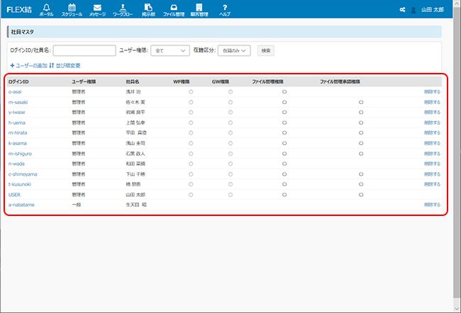Click delete link in the n-wada row
This screenshot has height=313, width=461.
(x=432, y=164)
